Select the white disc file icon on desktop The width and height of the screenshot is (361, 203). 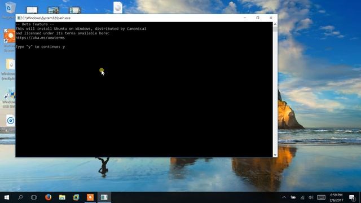click(118, 7)
